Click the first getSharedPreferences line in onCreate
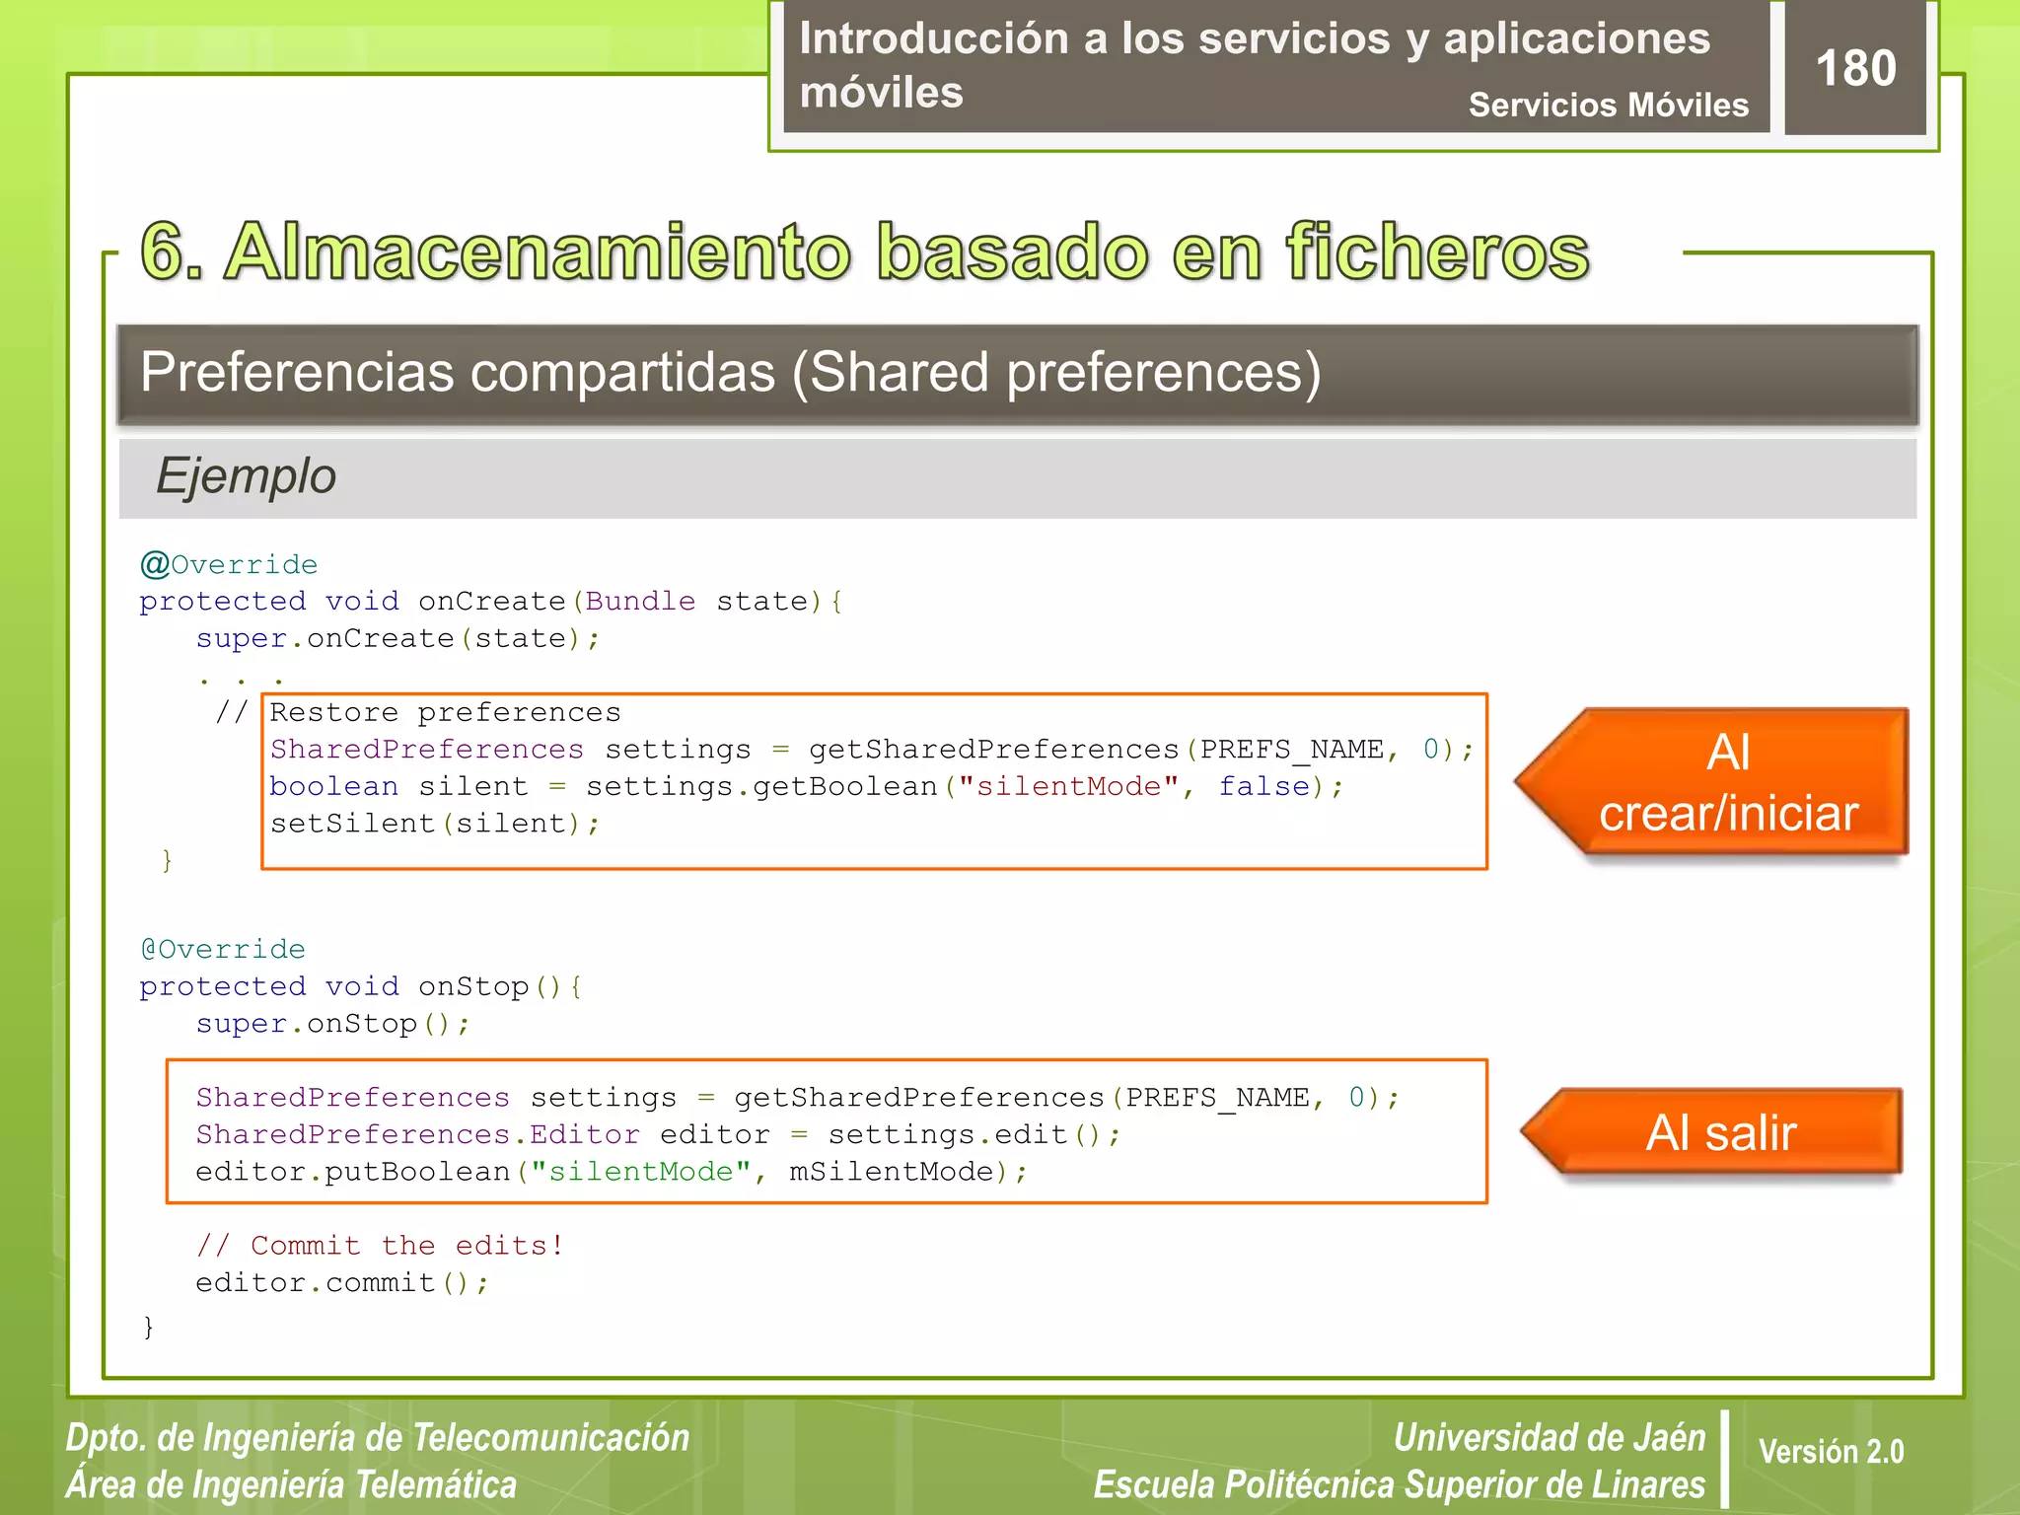Viewport: 2020px width, 1515px height. (872, 750)
